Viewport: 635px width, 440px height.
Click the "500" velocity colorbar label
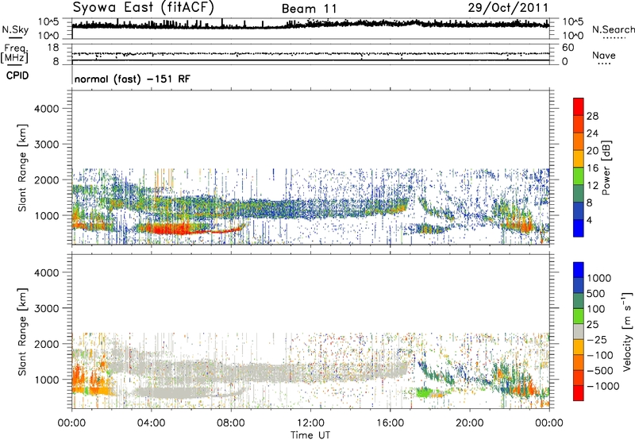point(596,293)
